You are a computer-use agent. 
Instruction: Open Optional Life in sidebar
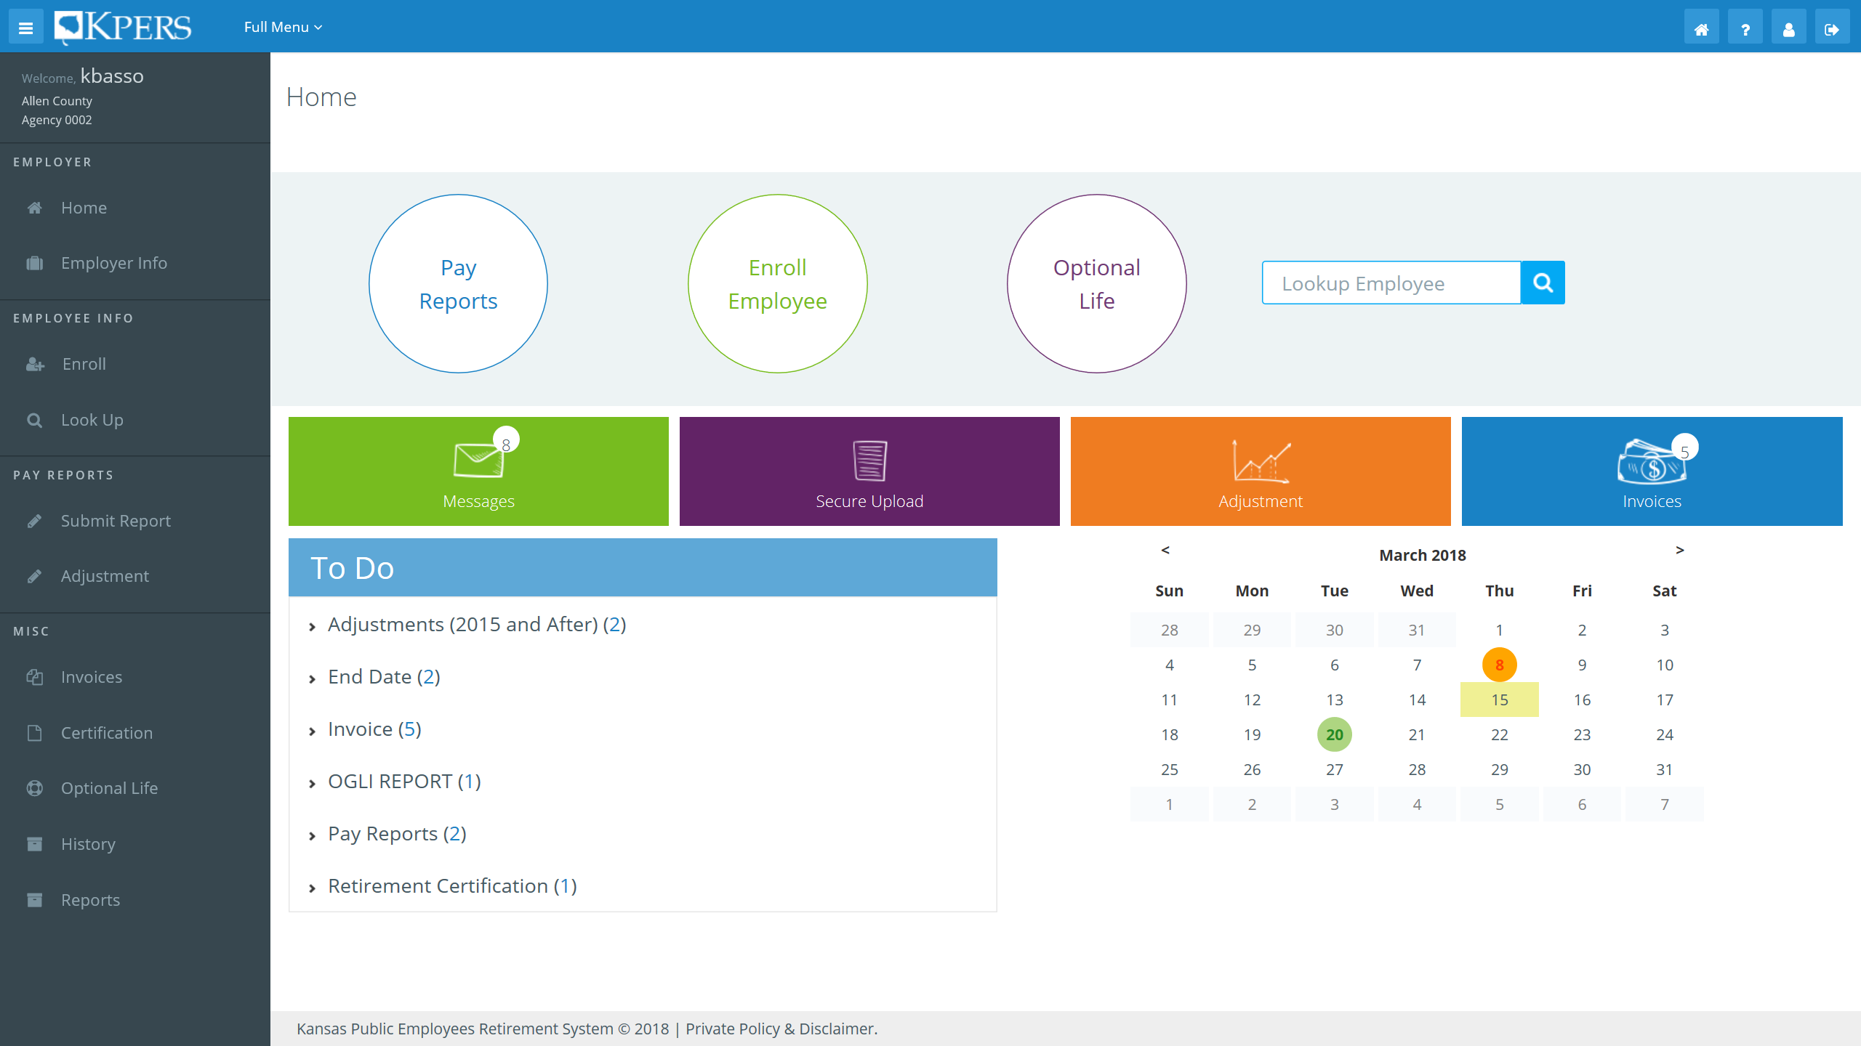tap(135, 788)
